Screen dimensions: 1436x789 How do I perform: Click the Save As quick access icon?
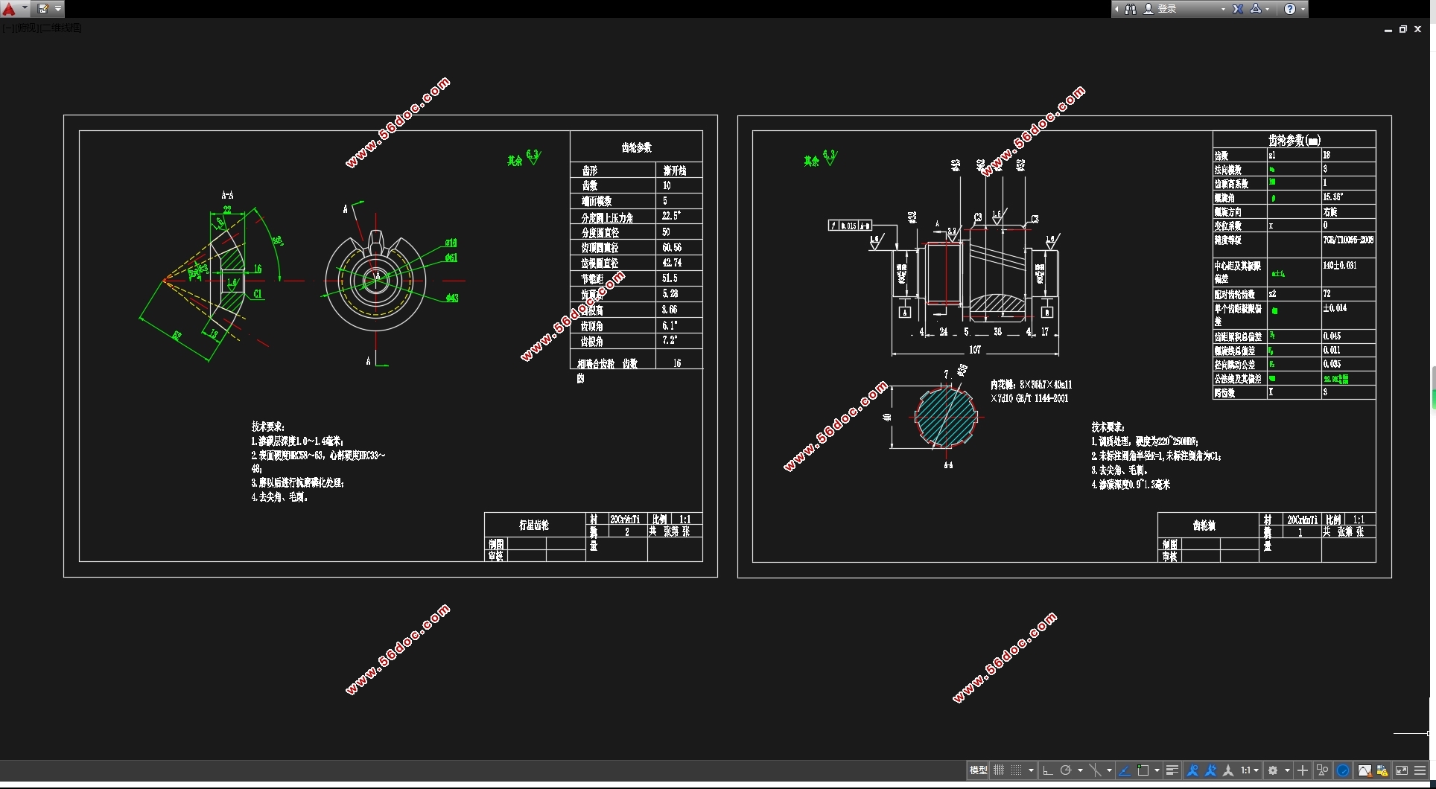pos(43,9)
